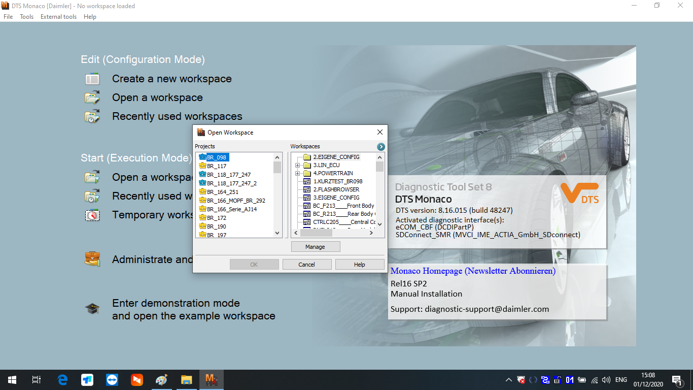This screenshot has width=693, height=390.
Task: Click the DTS Monaco taskbar icon
Action: click(x=211, y=380)
